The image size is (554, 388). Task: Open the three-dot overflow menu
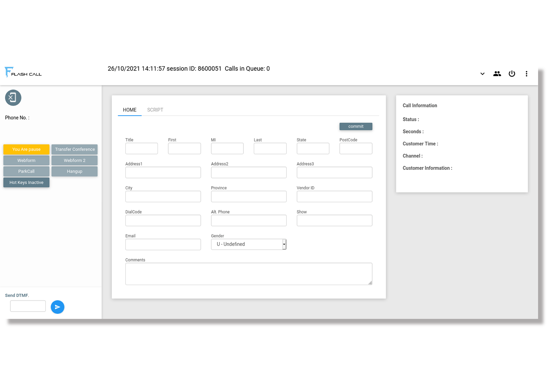[x=527, y=73]
